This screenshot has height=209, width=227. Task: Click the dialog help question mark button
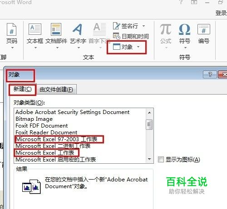[210, 75]
